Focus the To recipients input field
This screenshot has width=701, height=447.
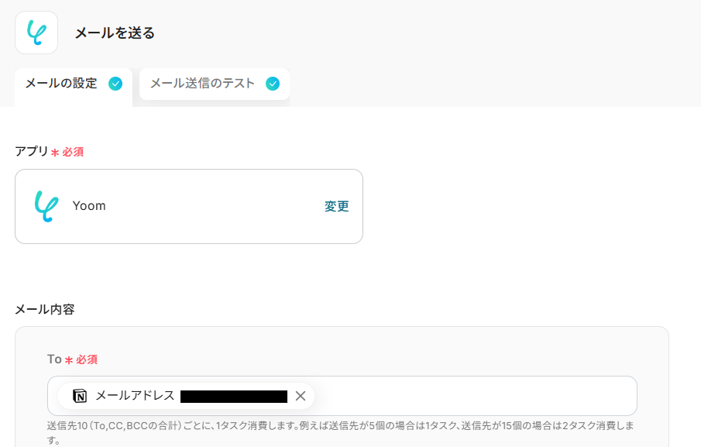click(x=342, y=396)
